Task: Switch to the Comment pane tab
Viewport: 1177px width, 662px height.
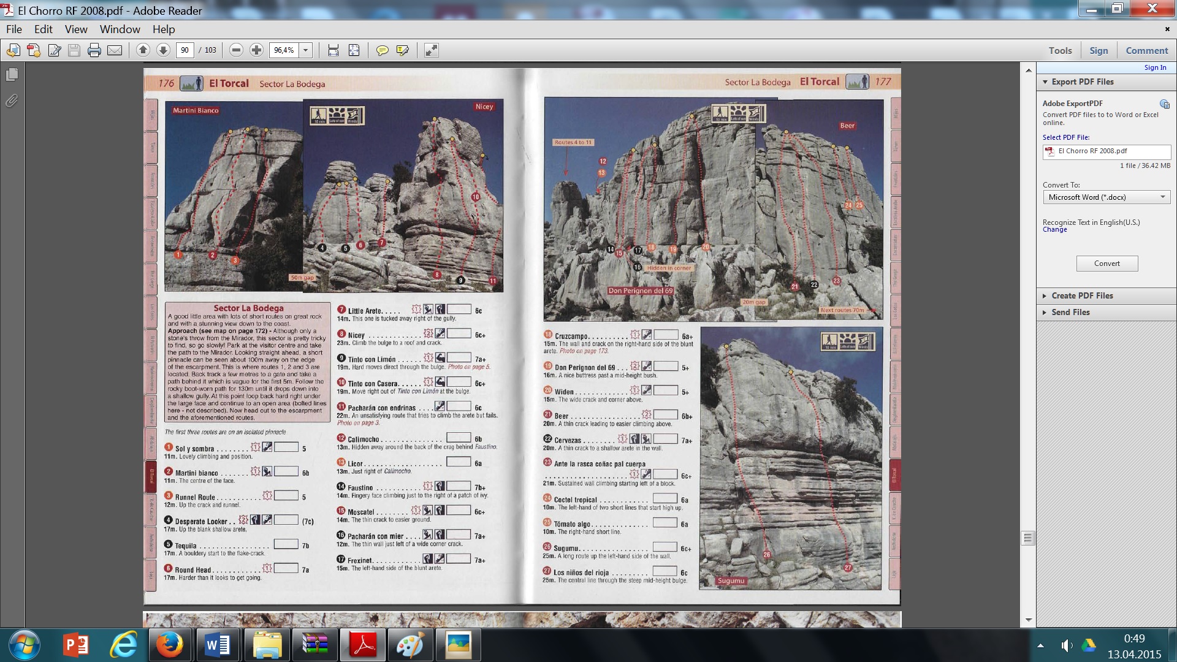Action: (x=1146, y=51)
